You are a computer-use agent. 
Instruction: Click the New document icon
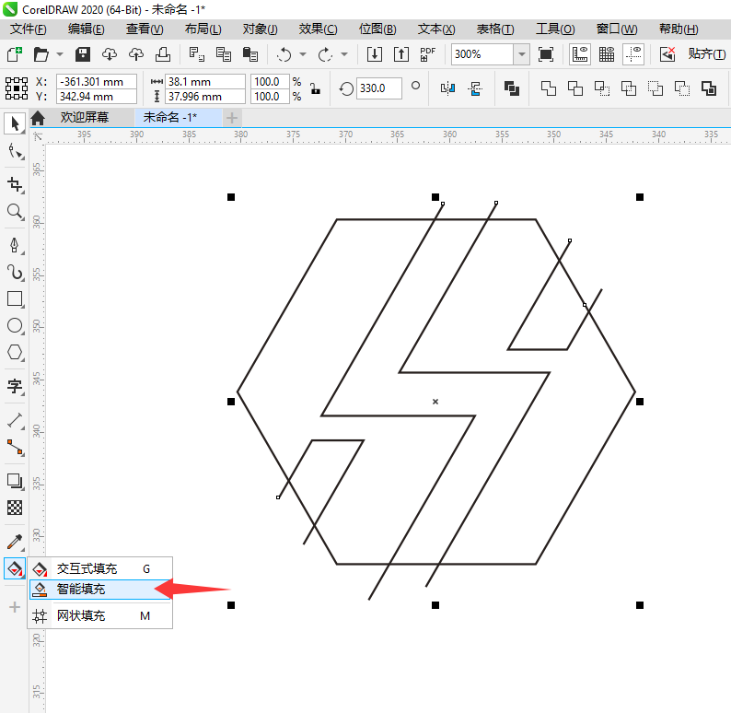click(x=15, y=54)
